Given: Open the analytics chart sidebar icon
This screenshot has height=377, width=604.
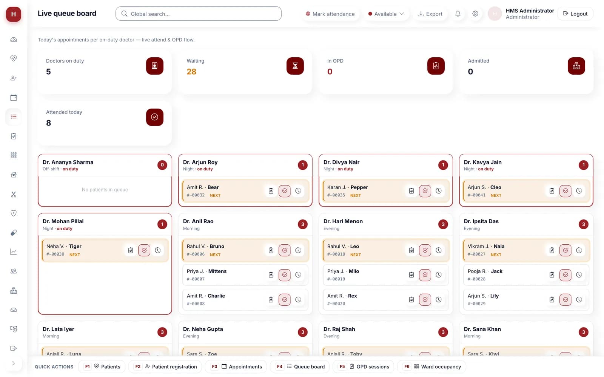Looking at the screenshot, I should 14,252.
